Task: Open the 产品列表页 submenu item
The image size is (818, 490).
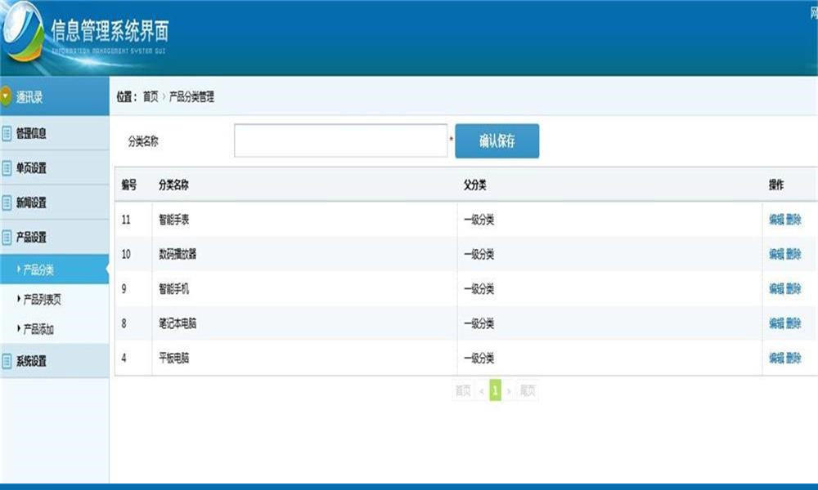Action: point(54,299)
